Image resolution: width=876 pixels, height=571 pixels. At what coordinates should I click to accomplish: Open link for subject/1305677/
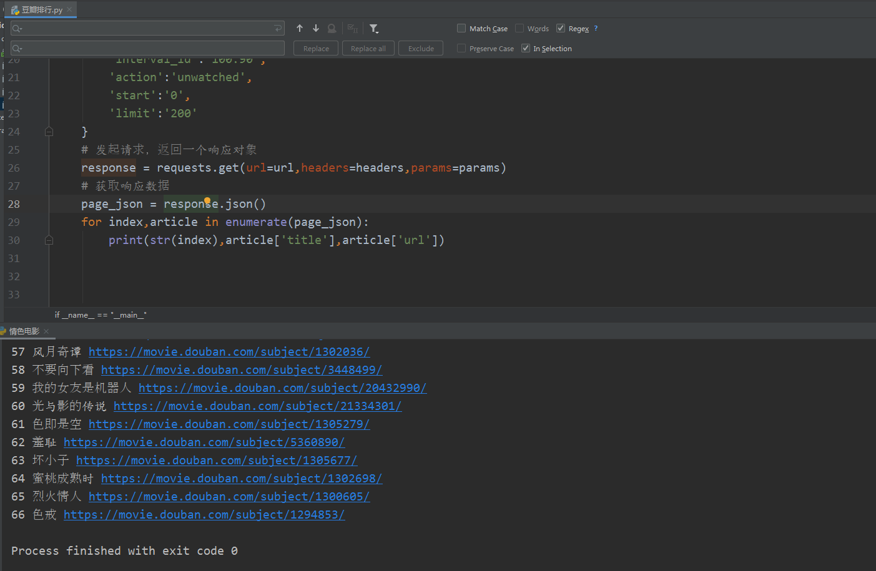coord(217,461)
